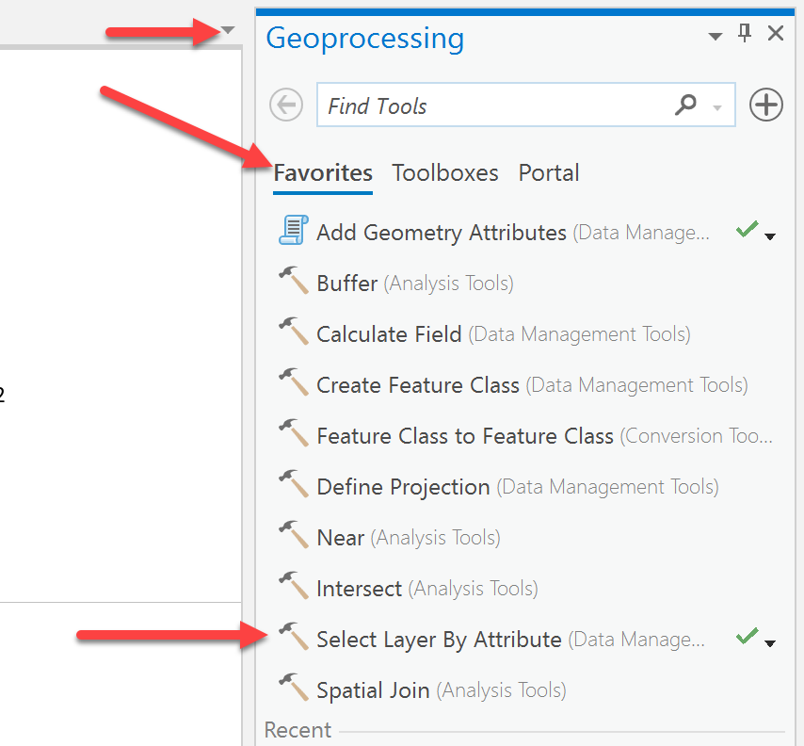Click the magnifier search icon
Viewport: 804px width, 746px height.
pos(686,105)
